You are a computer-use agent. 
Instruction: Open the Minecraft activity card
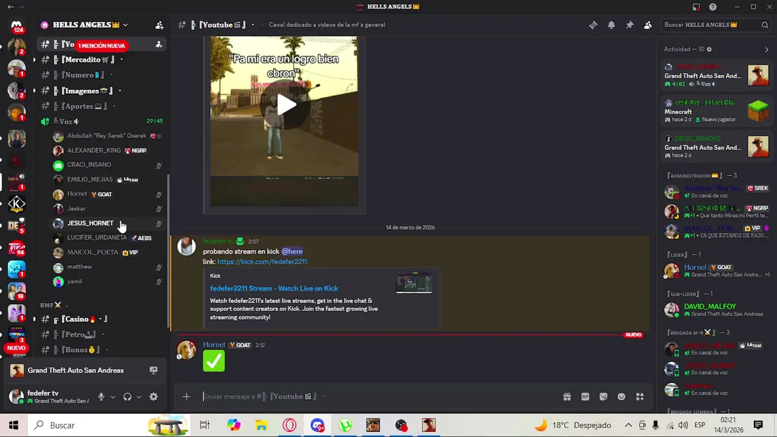pos(716,111)
